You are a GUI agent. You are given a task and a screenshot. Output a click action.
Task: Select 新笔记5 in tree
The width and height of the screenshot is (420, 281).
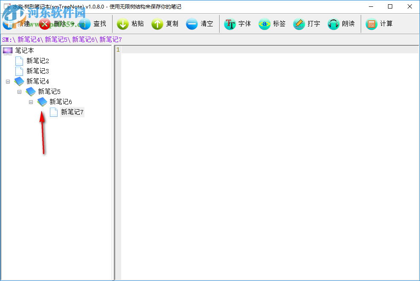(49, 92)
